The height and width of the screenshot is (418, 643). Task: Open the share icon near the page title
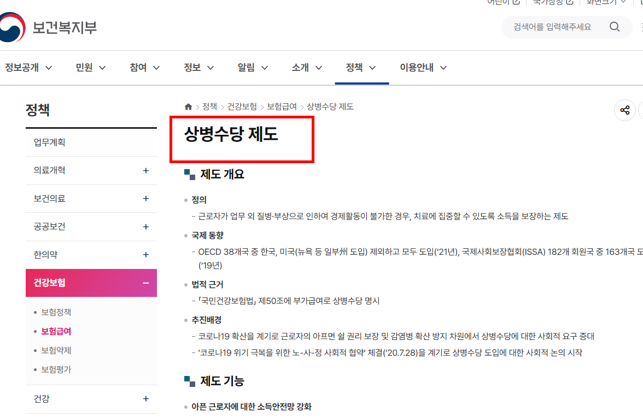(624, 110)
